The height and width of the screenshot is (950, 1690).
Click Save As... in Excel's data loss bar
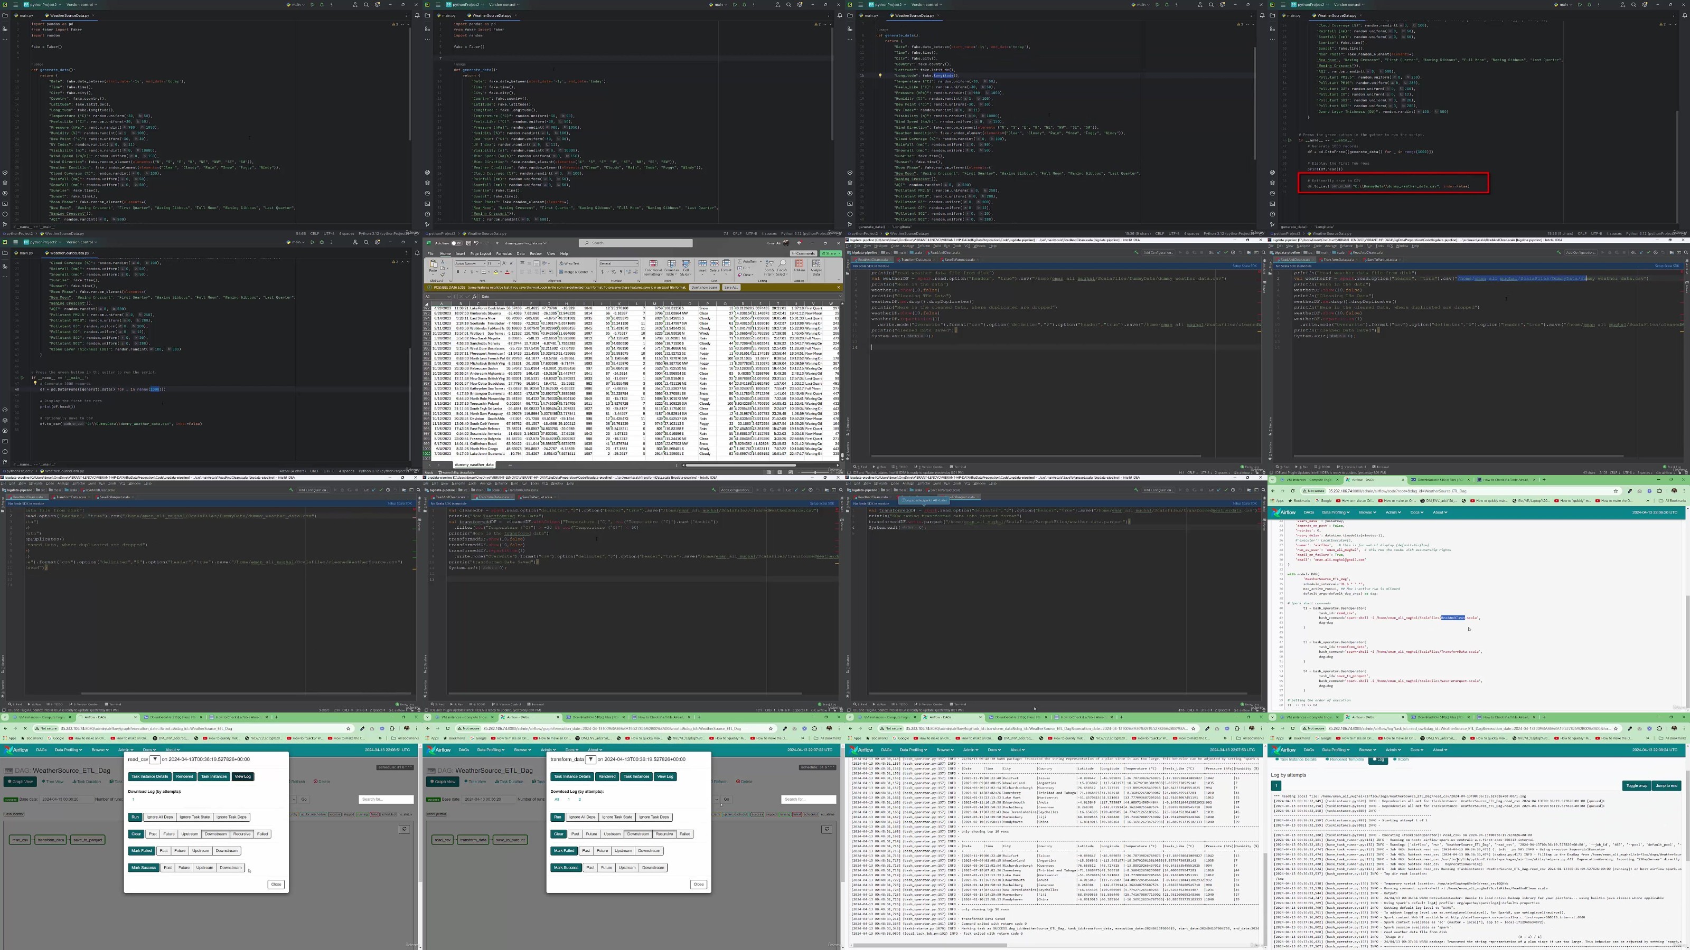731,287
